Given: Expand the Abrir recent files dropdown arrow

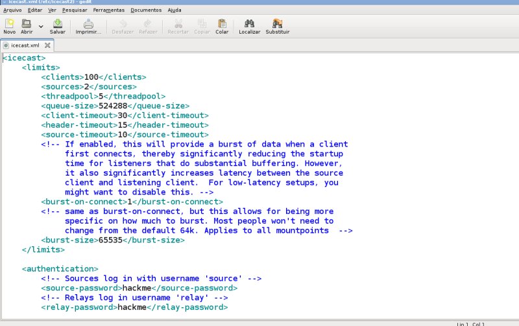Looking at the screenshot, I should [x=41, y=27].
